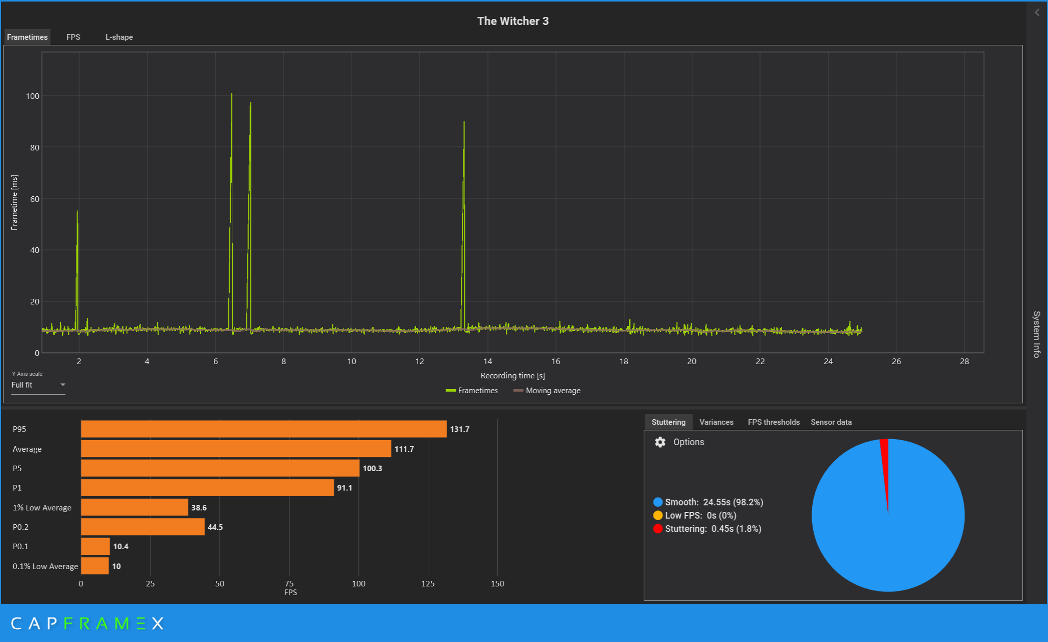Open the Sensor data tab
The width and height of the screenshot is (1048, 642).
[831, 422]
